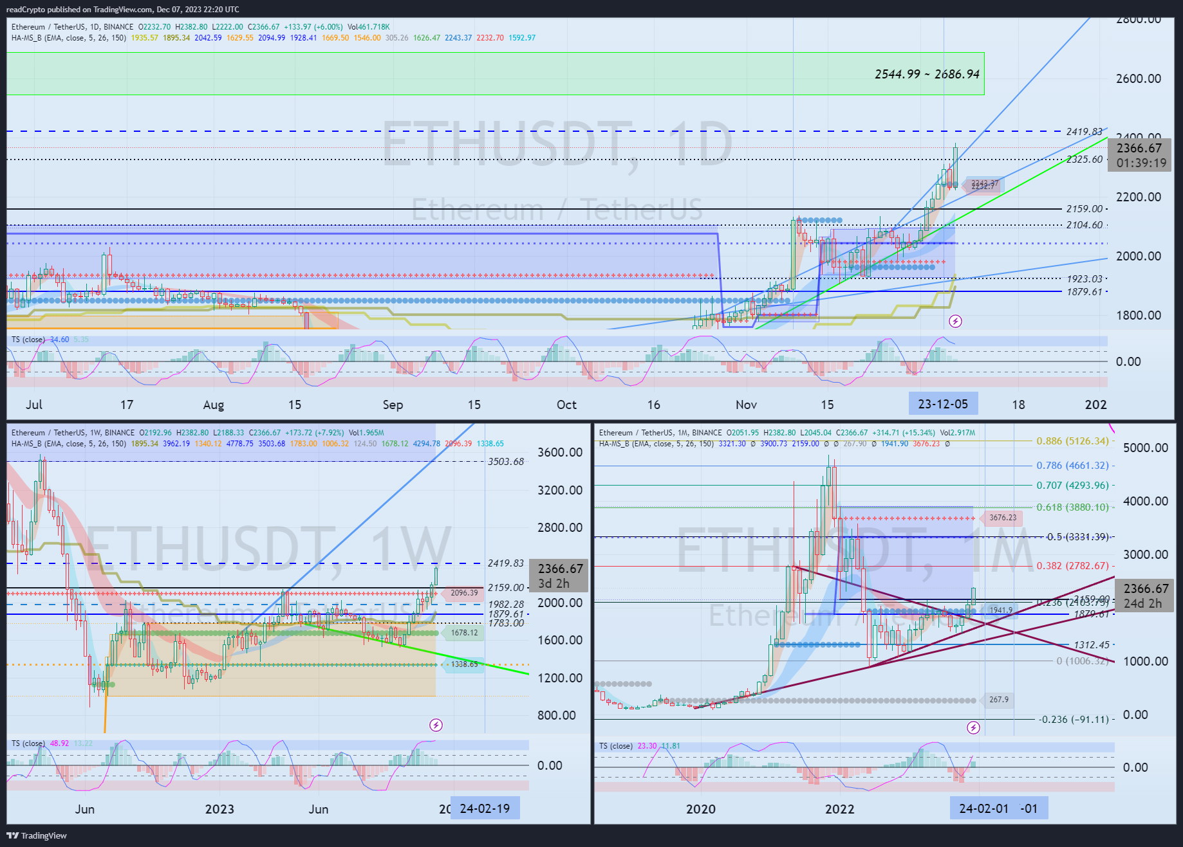1183x847 pixels.
Task: Select the 3676.23 price tag on the 1M chart
Action: (1001, 518)
